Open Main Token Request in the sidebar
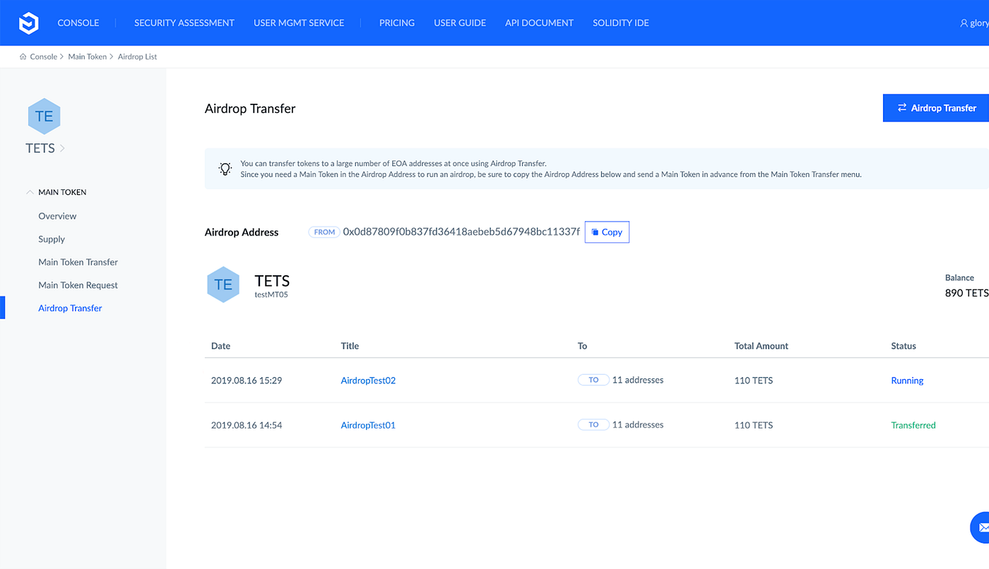 tap(78, 285)
